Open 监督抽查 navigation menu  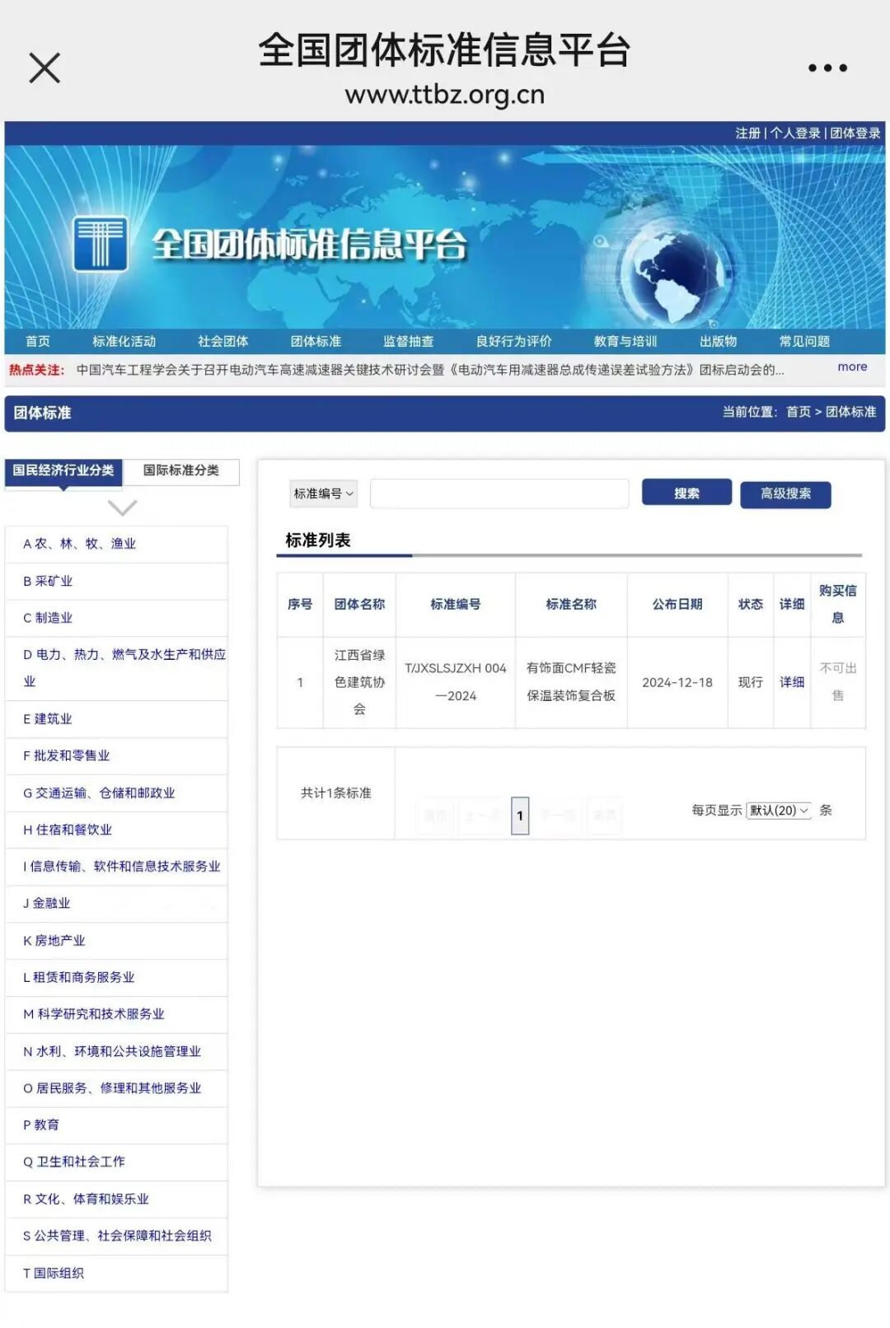click(408, 341)
